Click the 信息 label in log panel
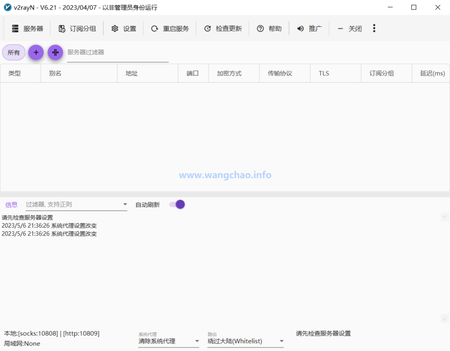450x351 pixels. click(11, 204)
